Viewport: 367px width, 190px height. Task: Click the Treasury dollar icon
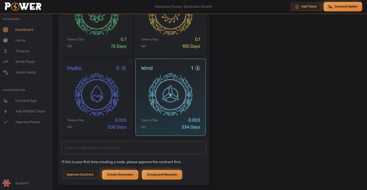6,50
